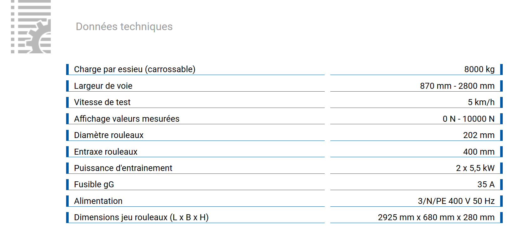Screen dimensions: 514x229
Task: Select the "Puissance d'entrainement" label
Action: point(123,168)
